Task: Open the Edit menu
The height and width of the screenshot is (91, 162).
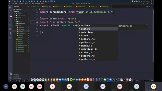Action: point(16,4)
